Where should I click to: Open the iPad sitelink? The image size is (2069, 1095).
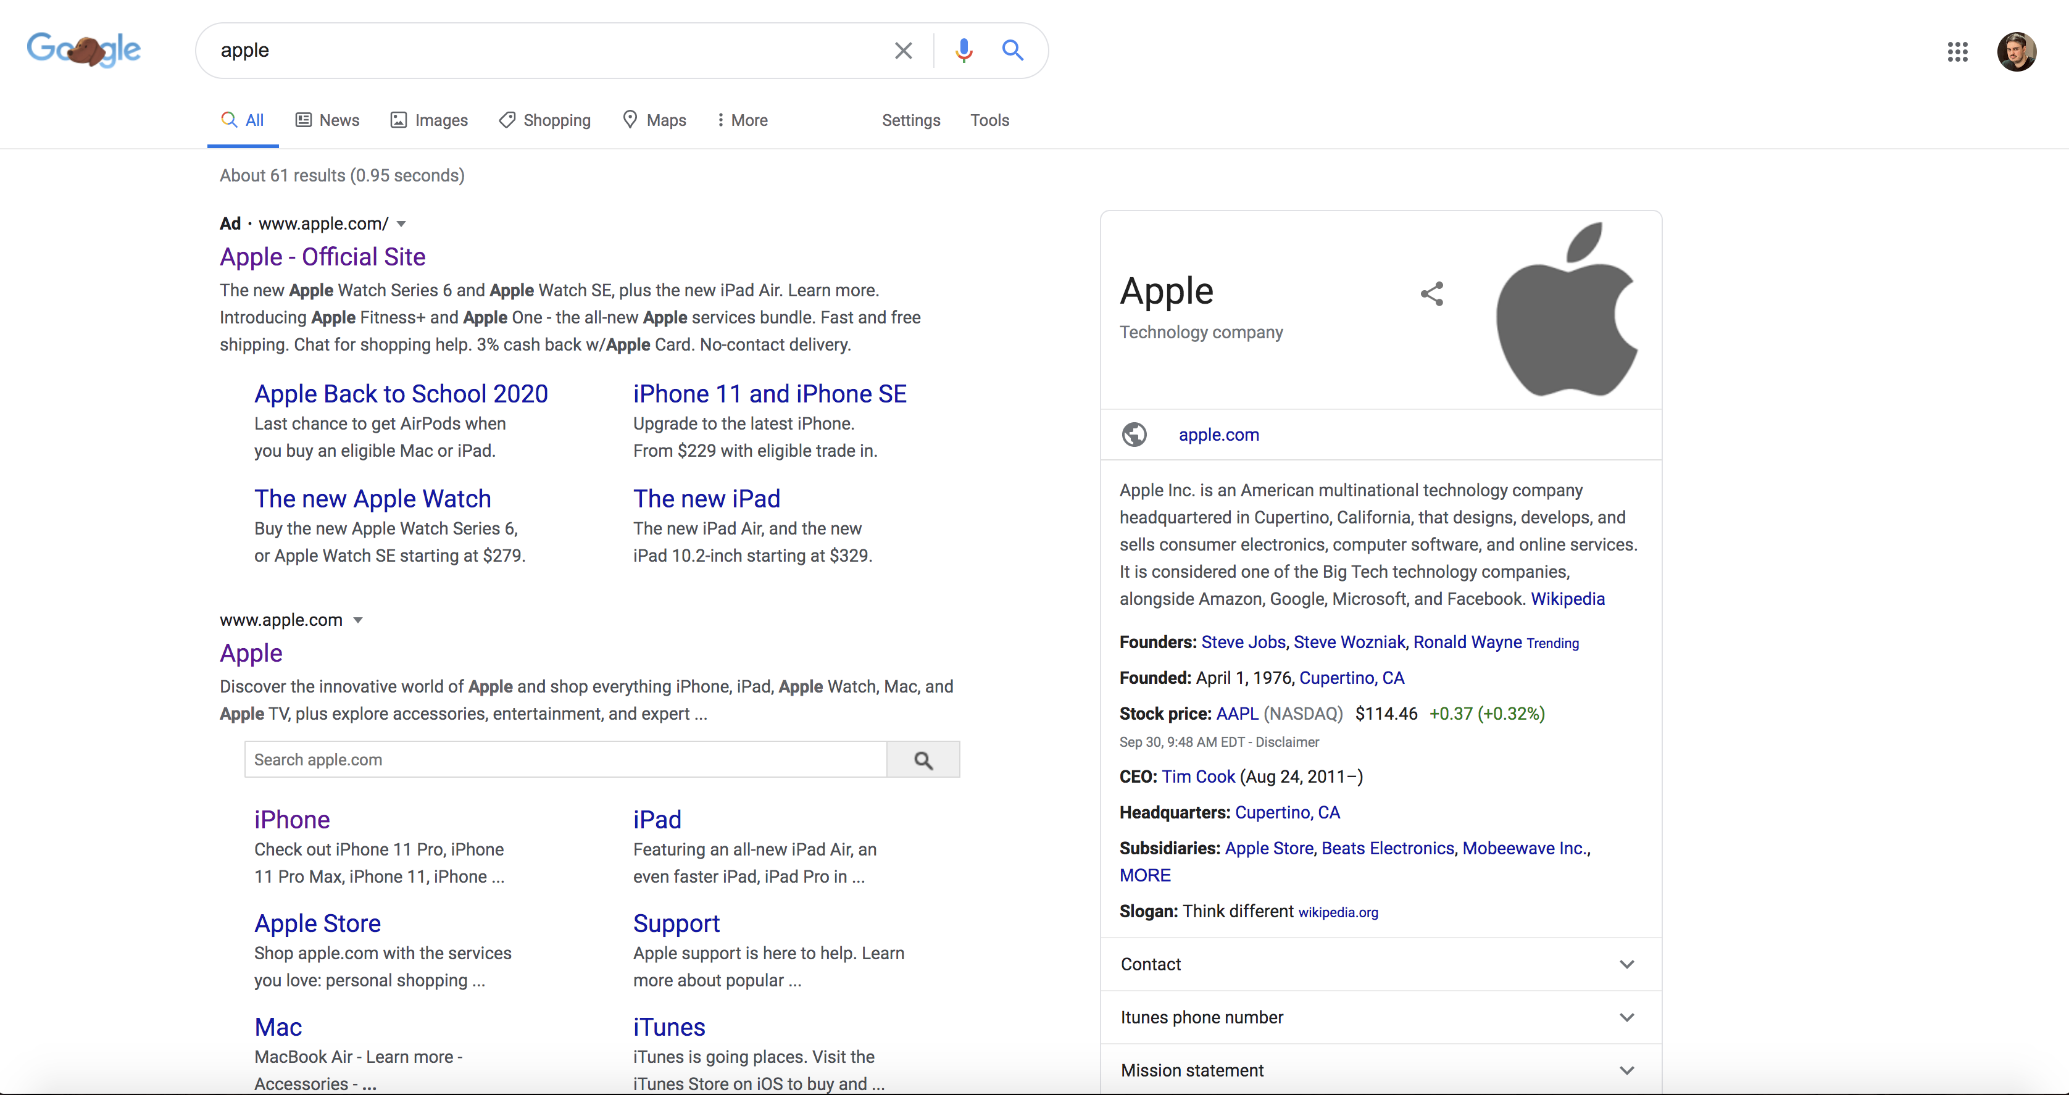pyautogui.click(x=657, y=820)
